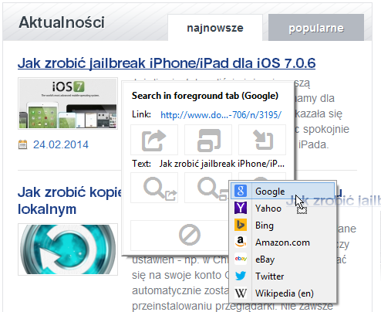Click the Aktualności section heading
Viewport: 381px width, 312px height.
(x=62, y=22)
